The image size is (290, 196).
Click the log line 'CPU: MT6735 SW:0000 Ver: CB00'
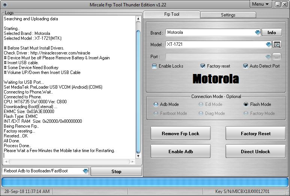35,102
